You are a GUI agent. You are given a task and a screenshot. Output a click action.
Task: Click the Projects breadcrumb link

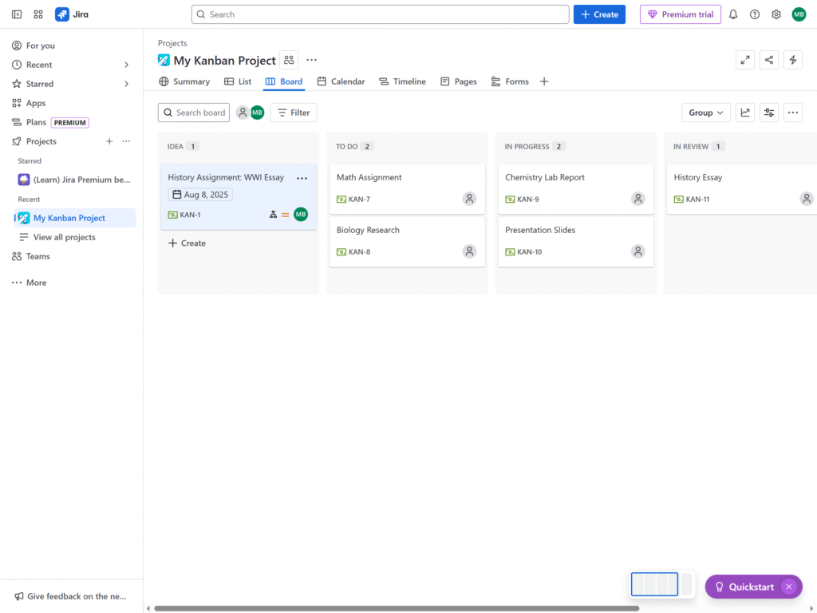(x=172, y=43)
